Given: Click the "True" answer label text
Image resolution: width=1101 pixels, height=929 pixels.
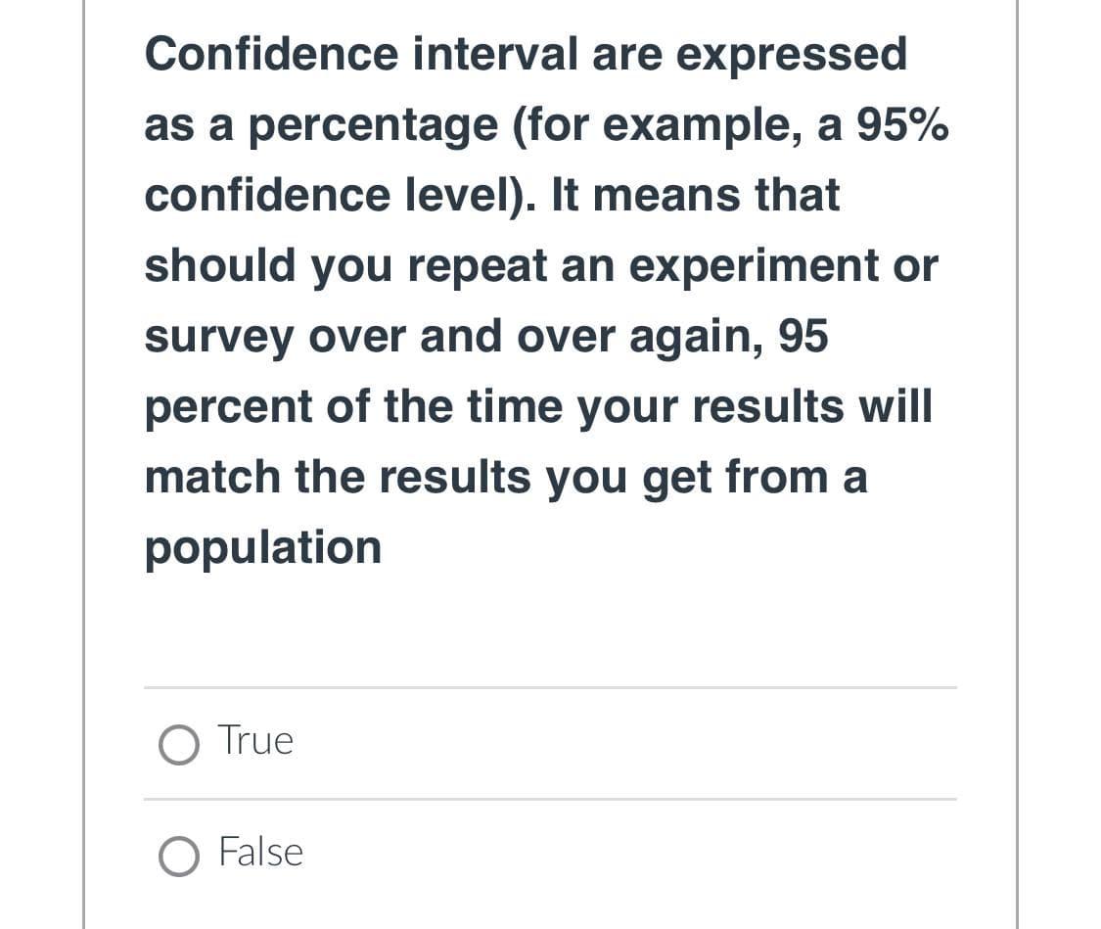Looking at the screenshot, I should point(255,740).
